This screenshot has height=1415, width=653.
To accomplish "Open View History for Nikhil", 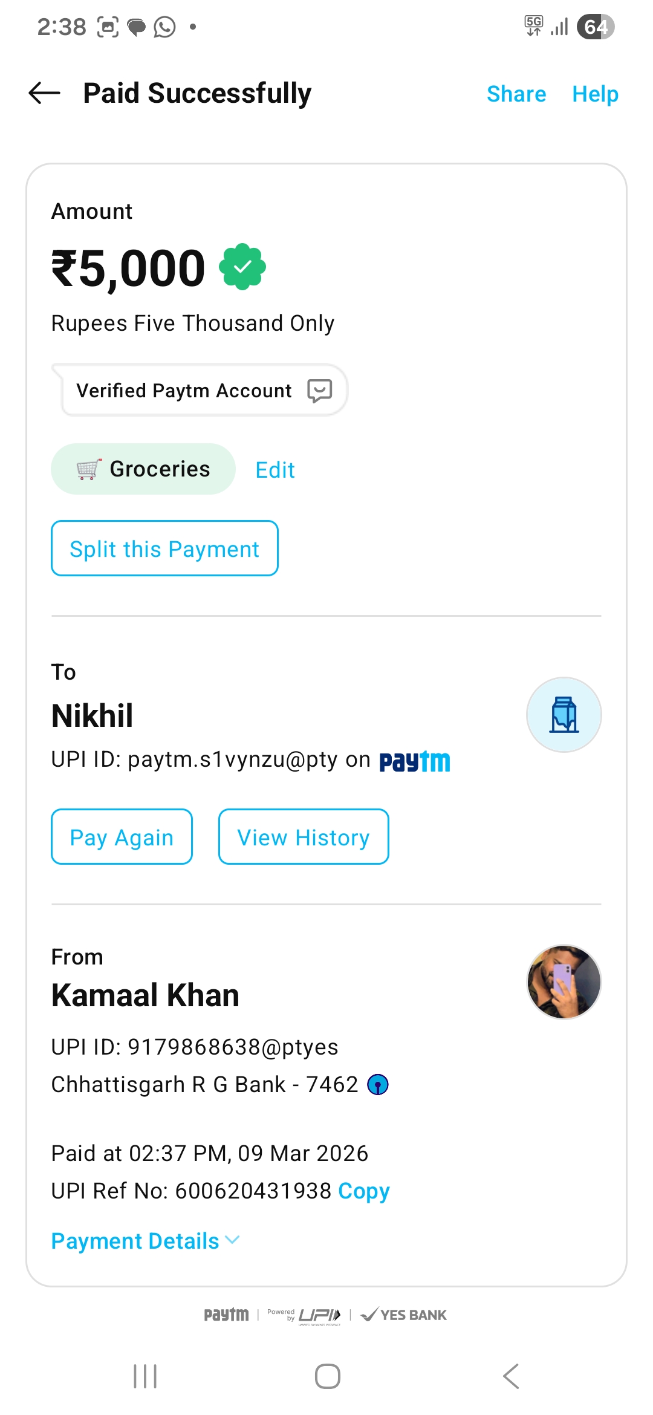I will (x=304, y=837).
